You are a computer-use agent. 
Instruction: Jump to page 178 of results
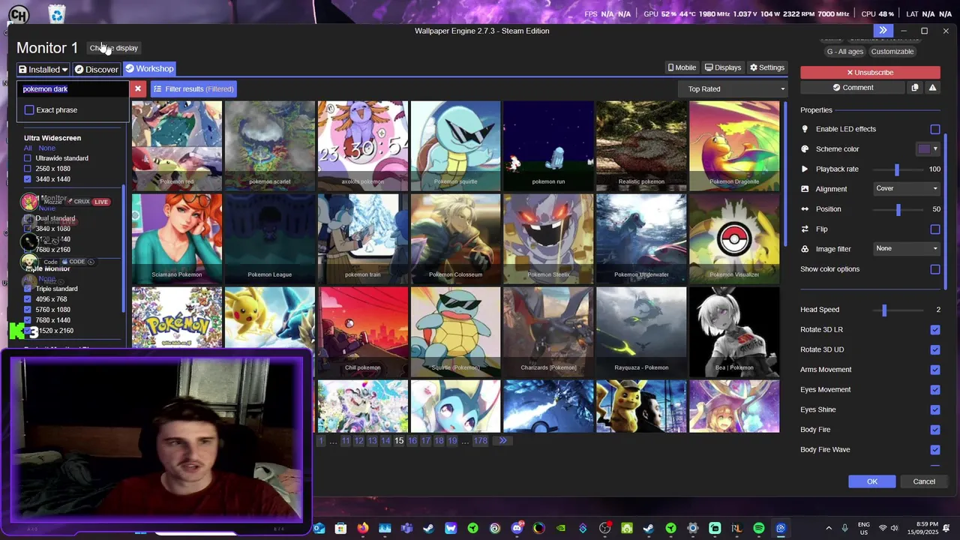click(480, 441)
